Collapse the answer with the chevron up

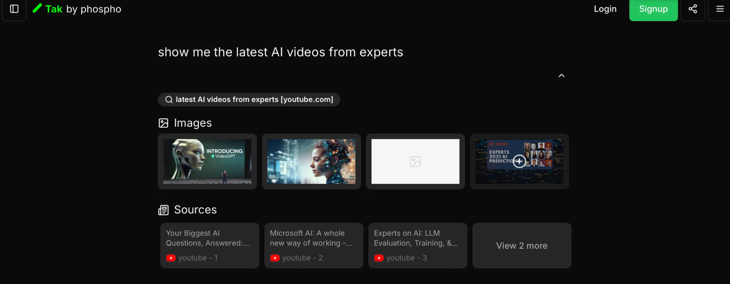[561, 76]
